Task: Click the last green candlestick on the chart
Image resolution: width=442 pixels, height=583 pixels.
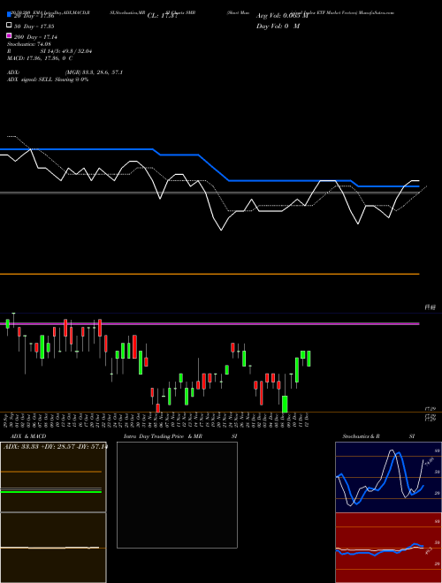Action: pyautogui.click(x=309, y=359)
